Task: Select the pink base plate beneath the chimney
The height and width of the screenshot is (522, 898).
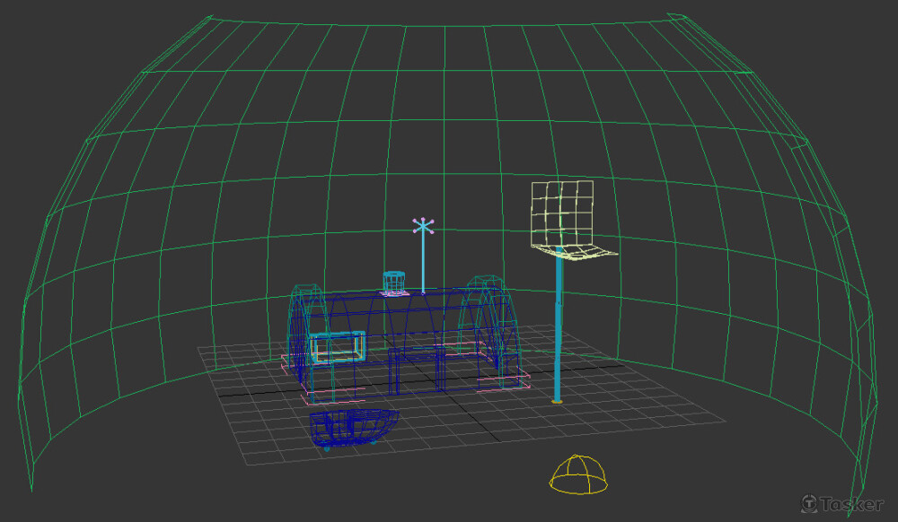Action: click(393, 292)
